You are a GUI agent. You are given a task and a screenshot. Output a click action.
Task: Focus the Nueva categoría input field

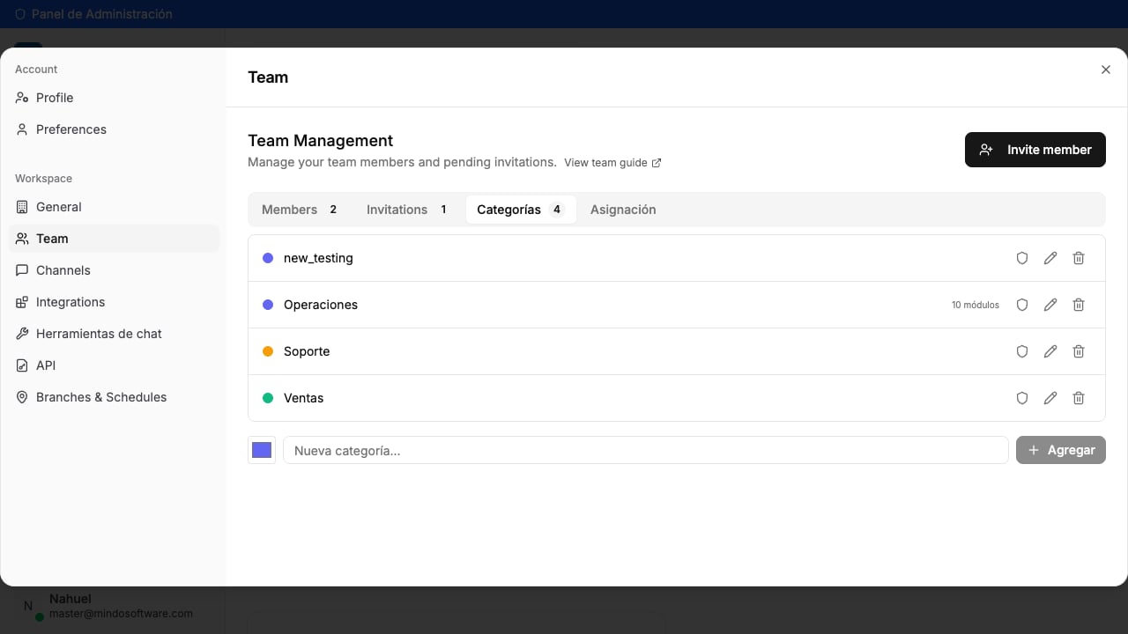pos(645,450)
